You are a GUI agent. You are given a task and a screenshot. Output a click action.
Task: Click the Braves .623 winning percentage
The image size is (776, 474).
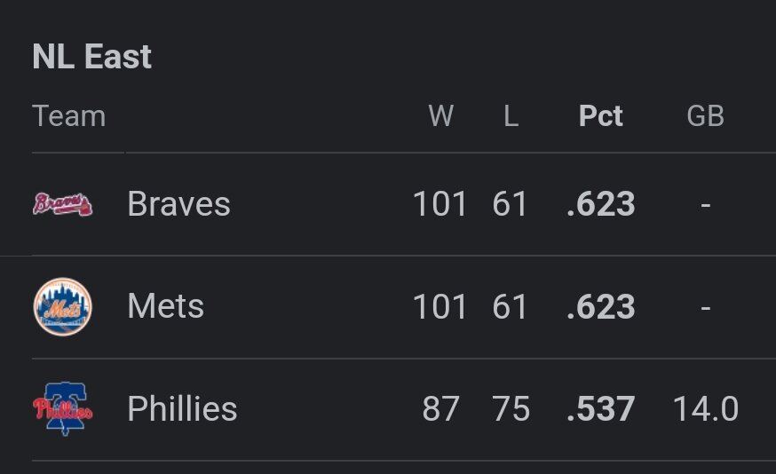[601, 204]
